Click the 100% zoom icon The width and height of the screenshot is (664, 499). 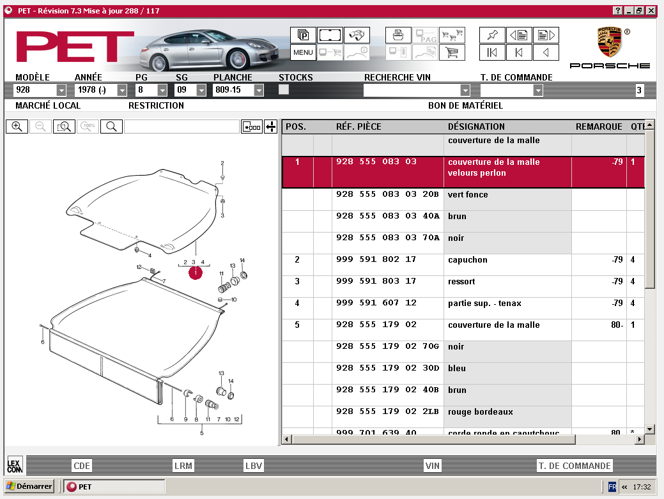click(88, 126)
